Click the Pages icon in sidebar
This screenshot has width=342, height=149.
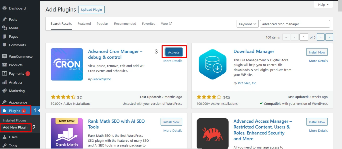(4, 36)
